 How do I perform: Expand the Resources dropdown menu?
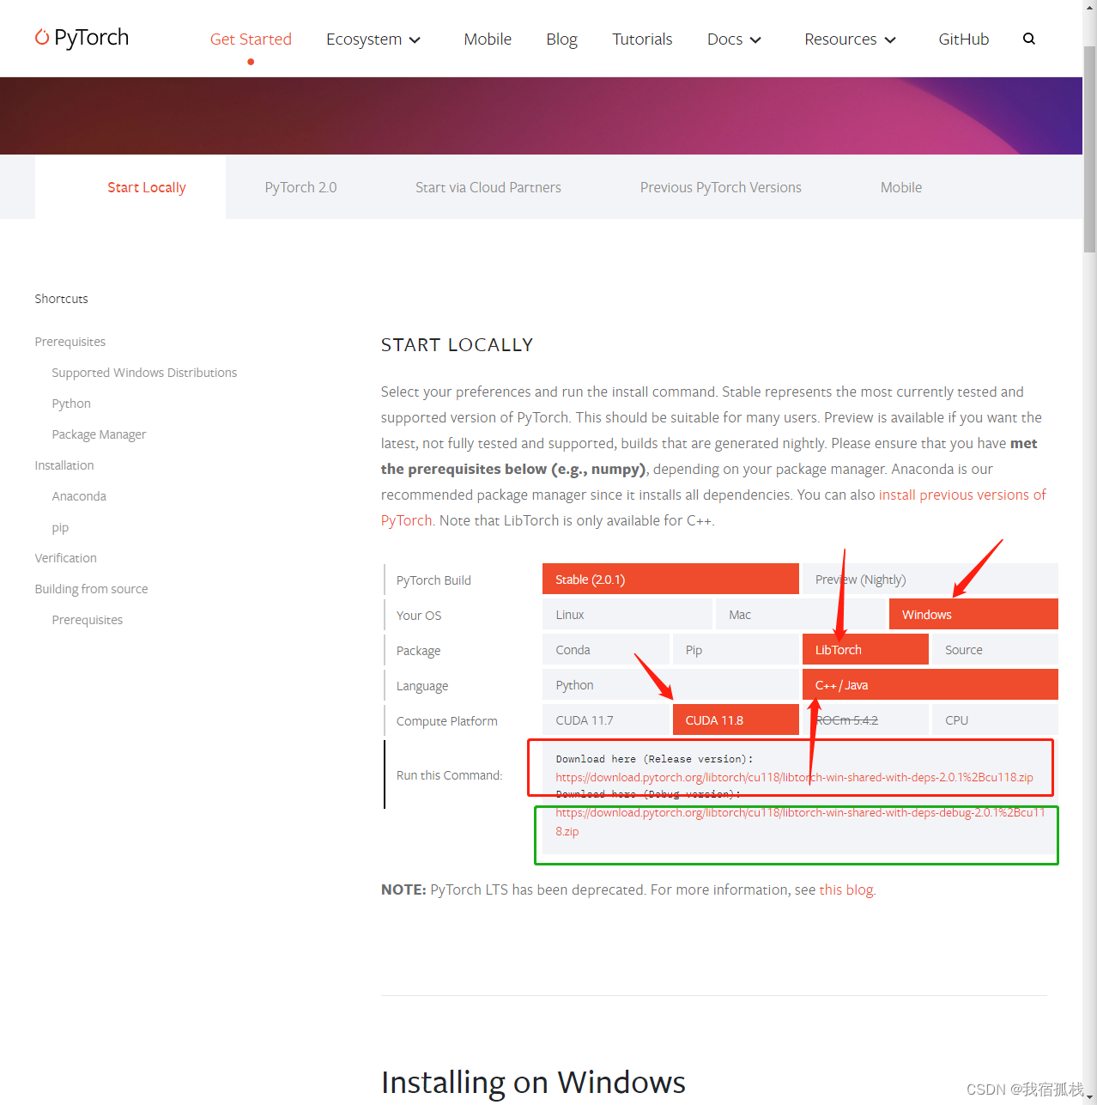850,39
